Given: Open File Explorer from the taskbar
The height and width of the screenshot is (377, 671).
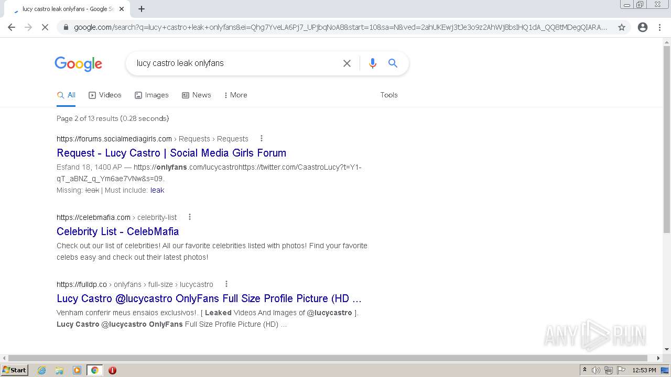Looking at the screenshot, I should 59,370.
